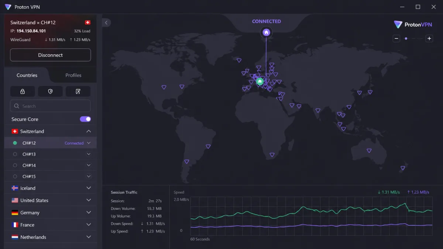Viewport: 443px width, 249px height.
Task: Click the server marker over South Africa
Action: 272,155
